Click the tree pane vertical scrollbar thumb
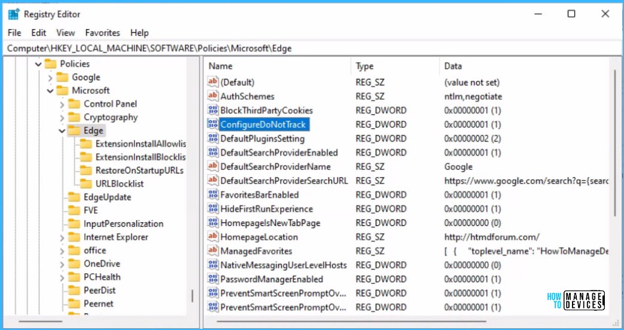The width and height of the screenshot is (624, 330). pos(193,296)
